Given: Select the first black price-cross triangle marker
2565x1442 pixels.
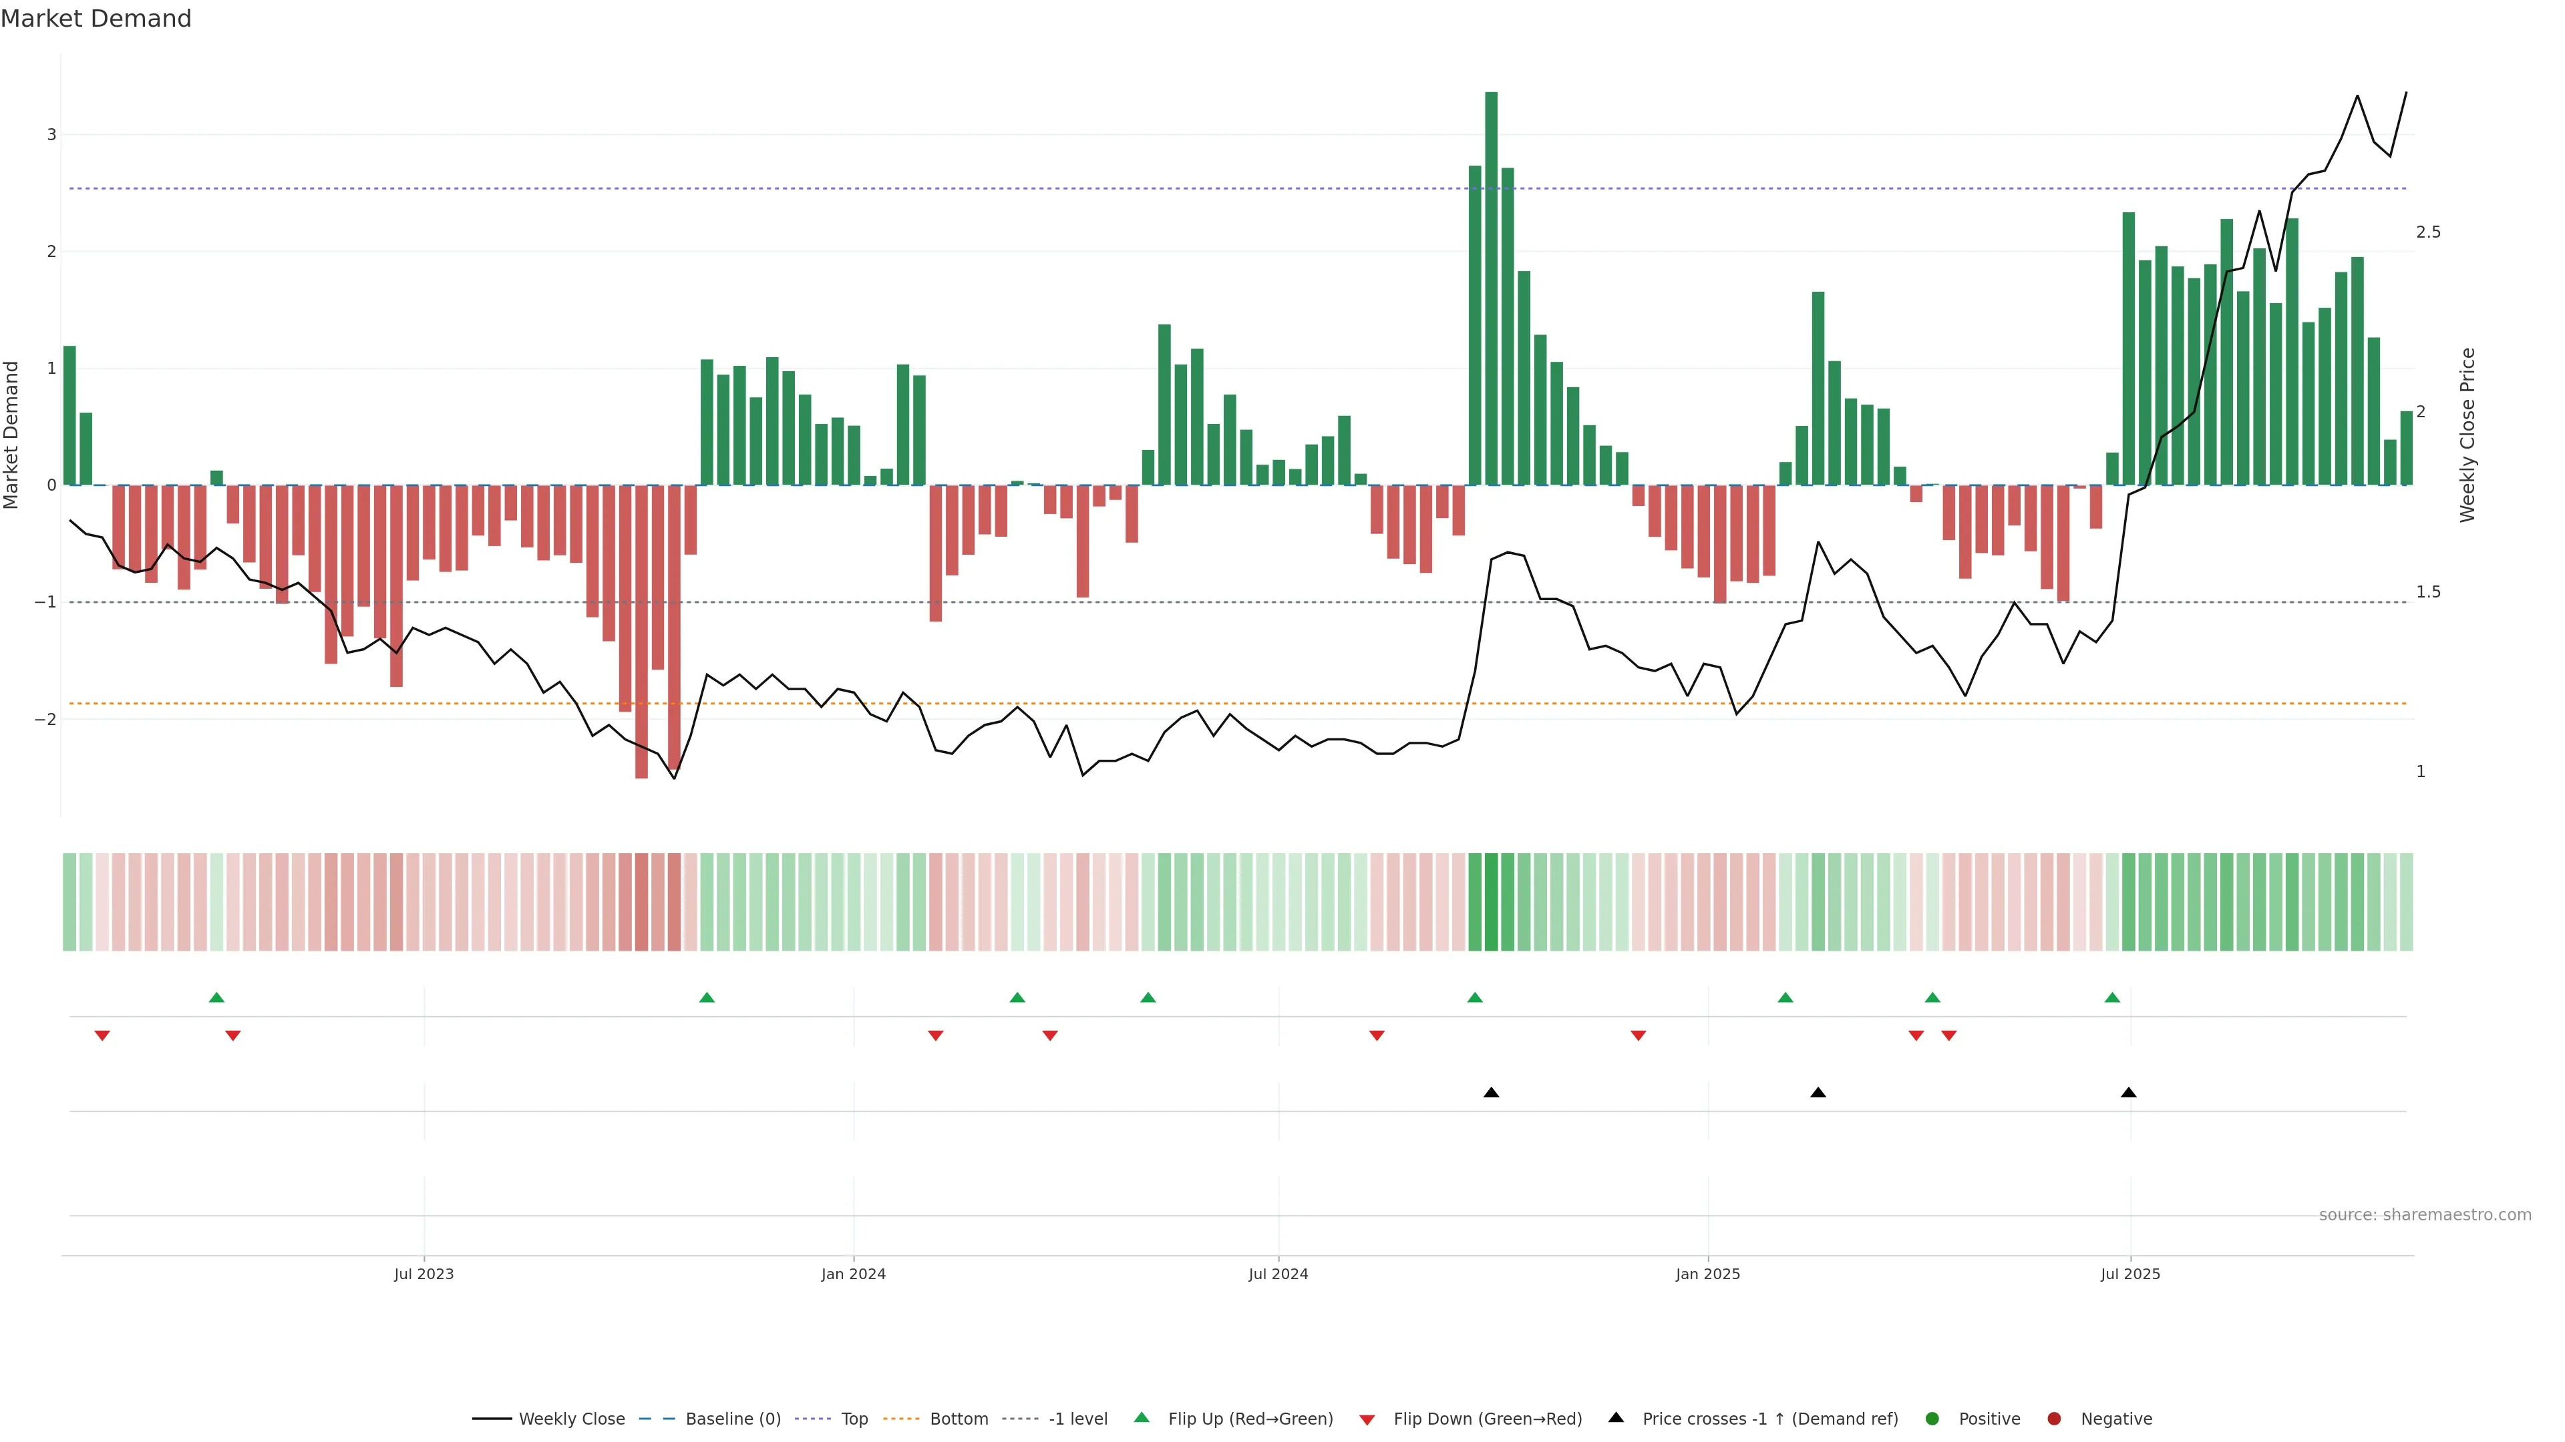Looking at the screenshot, I should click(x=1491, y=1093).
